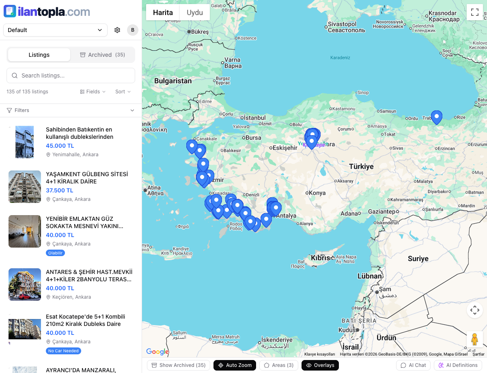Open AI Chat
487x373 pixels.
(x=413, y=365)
